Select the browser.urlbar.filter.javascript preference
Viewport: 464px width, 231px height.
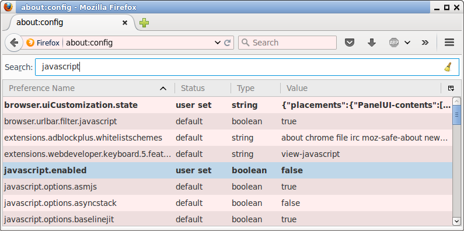click(228, 121)
